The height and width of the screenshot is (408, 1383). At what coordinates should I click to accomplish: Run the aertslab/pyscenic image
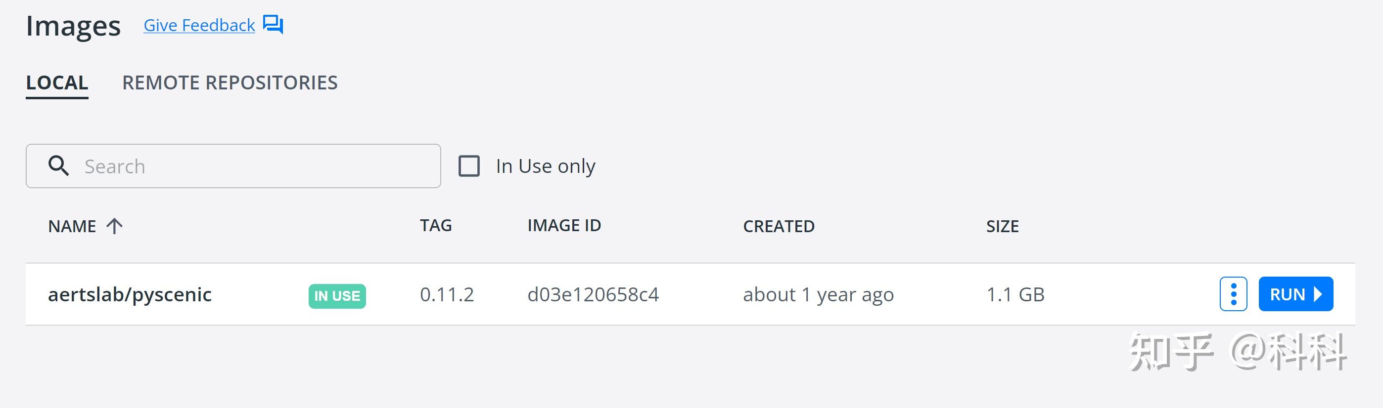(1295, 294)
